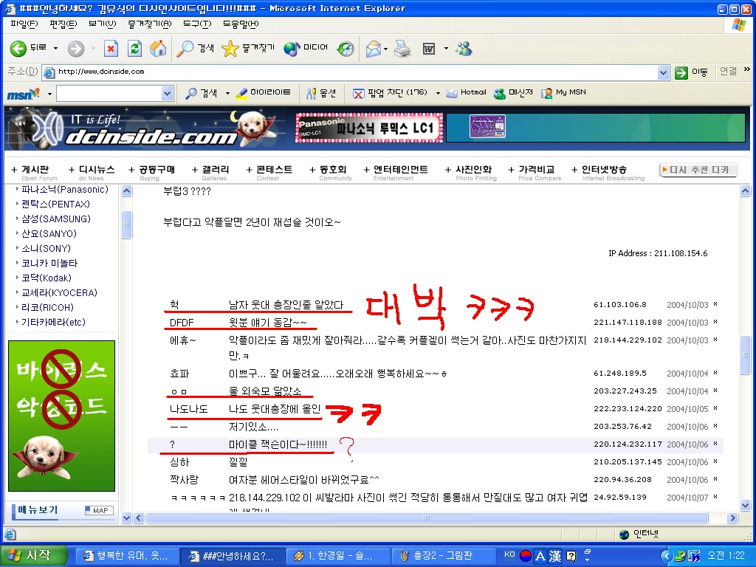Open the History clock icon
The image size is (756, 567).
(x=346, y=49)
